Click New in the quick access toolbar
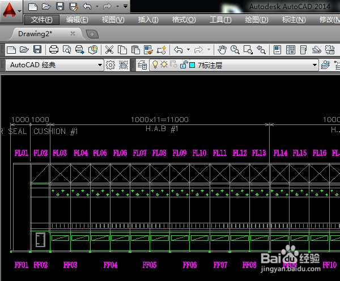Image resolution: width=340 pixels, height=281 pixels. point(33,6)
